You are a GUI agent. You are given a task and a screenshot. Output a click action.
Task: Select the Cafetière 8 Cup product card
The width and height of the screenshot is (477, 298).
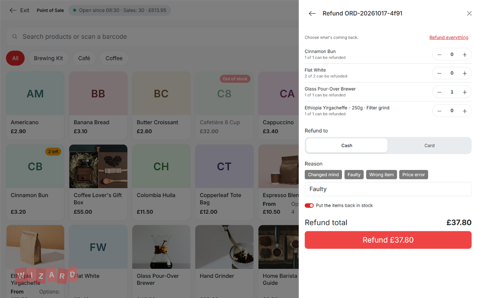pyautogui.click(x=224, y=106)
